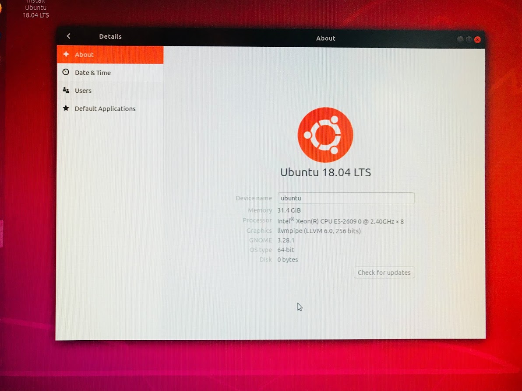Click the 31.4 GiB memory value
The width and height of the screenshot is (522, 391).
click(289, 210)
